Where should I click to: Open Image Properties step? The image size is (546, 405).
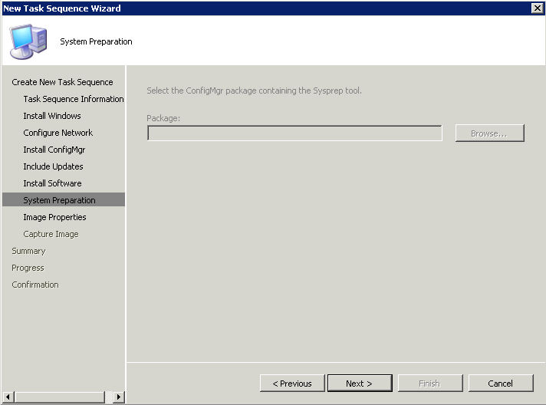(54, 217)
